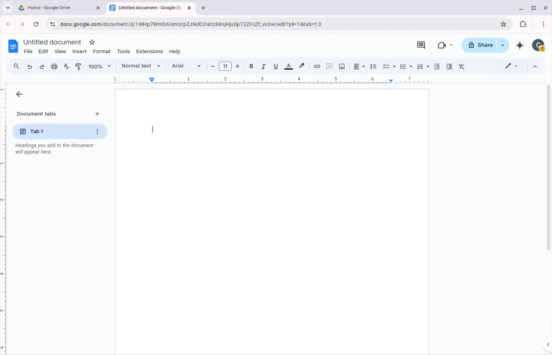This screenshot has height=355, width=552.
Task: Star the Untitled document
Action: (x=92, y=42)
